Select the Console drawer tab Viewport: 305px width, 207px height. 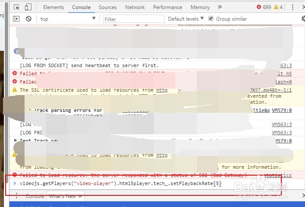[x=35, y=196]
